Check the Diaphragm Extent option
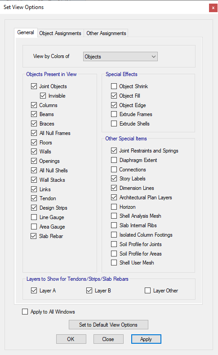This screenshot has height=355, width=218. pyautogui.click(x=114, y=160)
